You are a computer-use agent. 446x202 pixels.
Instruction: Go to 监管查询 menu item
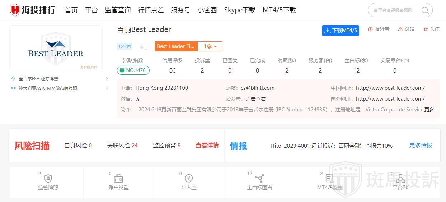click(x=118, y=10)
